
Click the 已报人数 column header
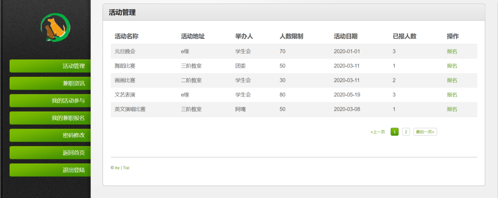[x=404, y=36]
